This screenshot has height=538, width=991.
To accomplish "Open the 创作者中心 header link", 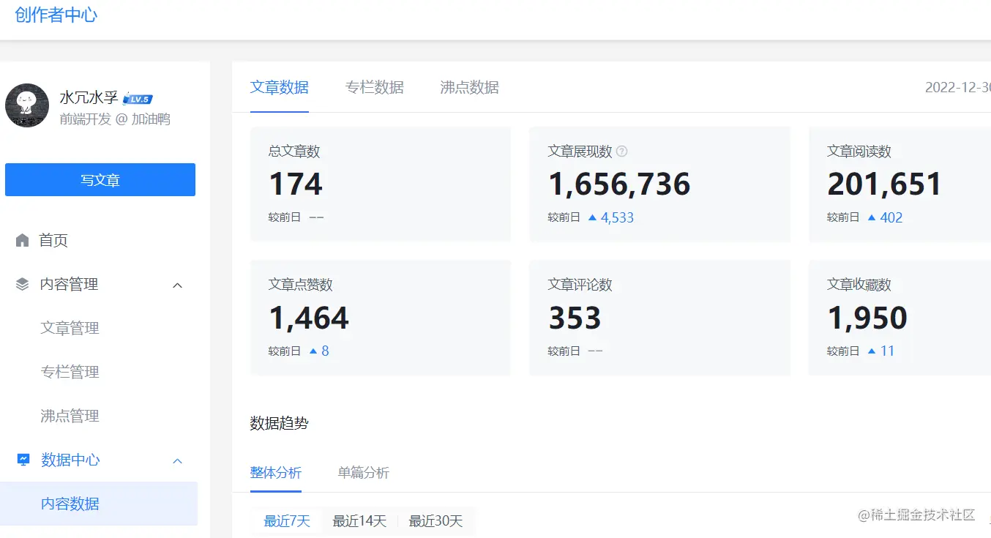I will (x=56, y=15).
